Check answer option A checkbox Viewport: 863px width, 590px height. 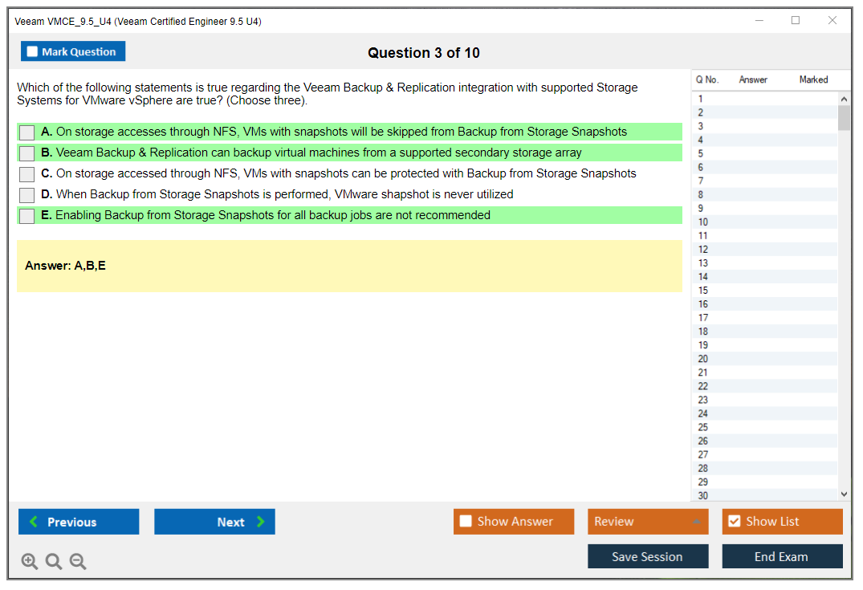26,132
